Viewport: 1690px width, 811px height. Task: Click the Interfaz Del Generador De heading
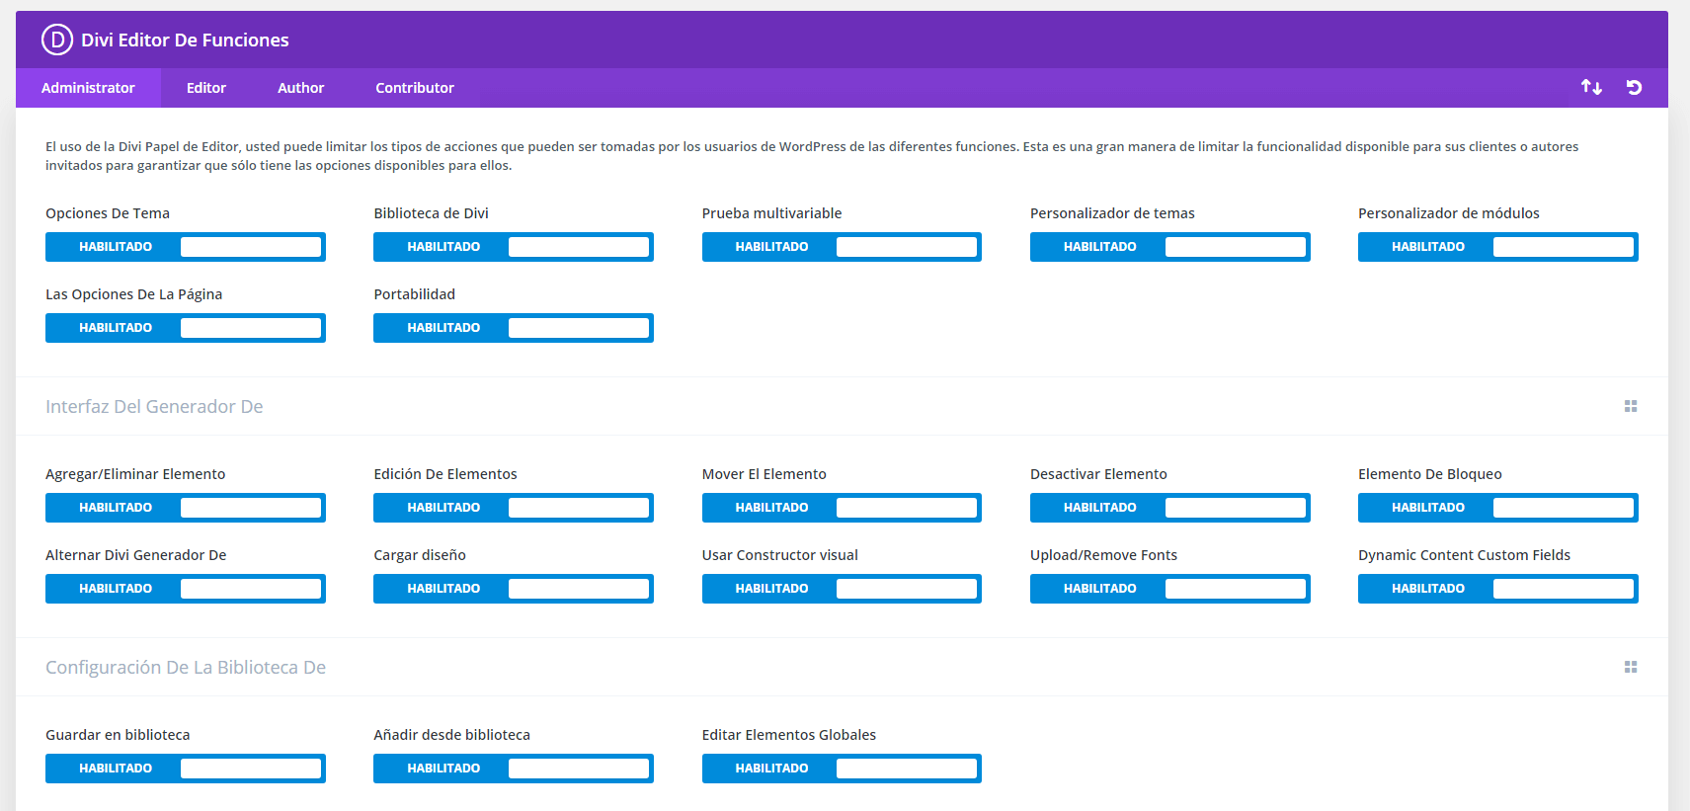click(154, 406)
